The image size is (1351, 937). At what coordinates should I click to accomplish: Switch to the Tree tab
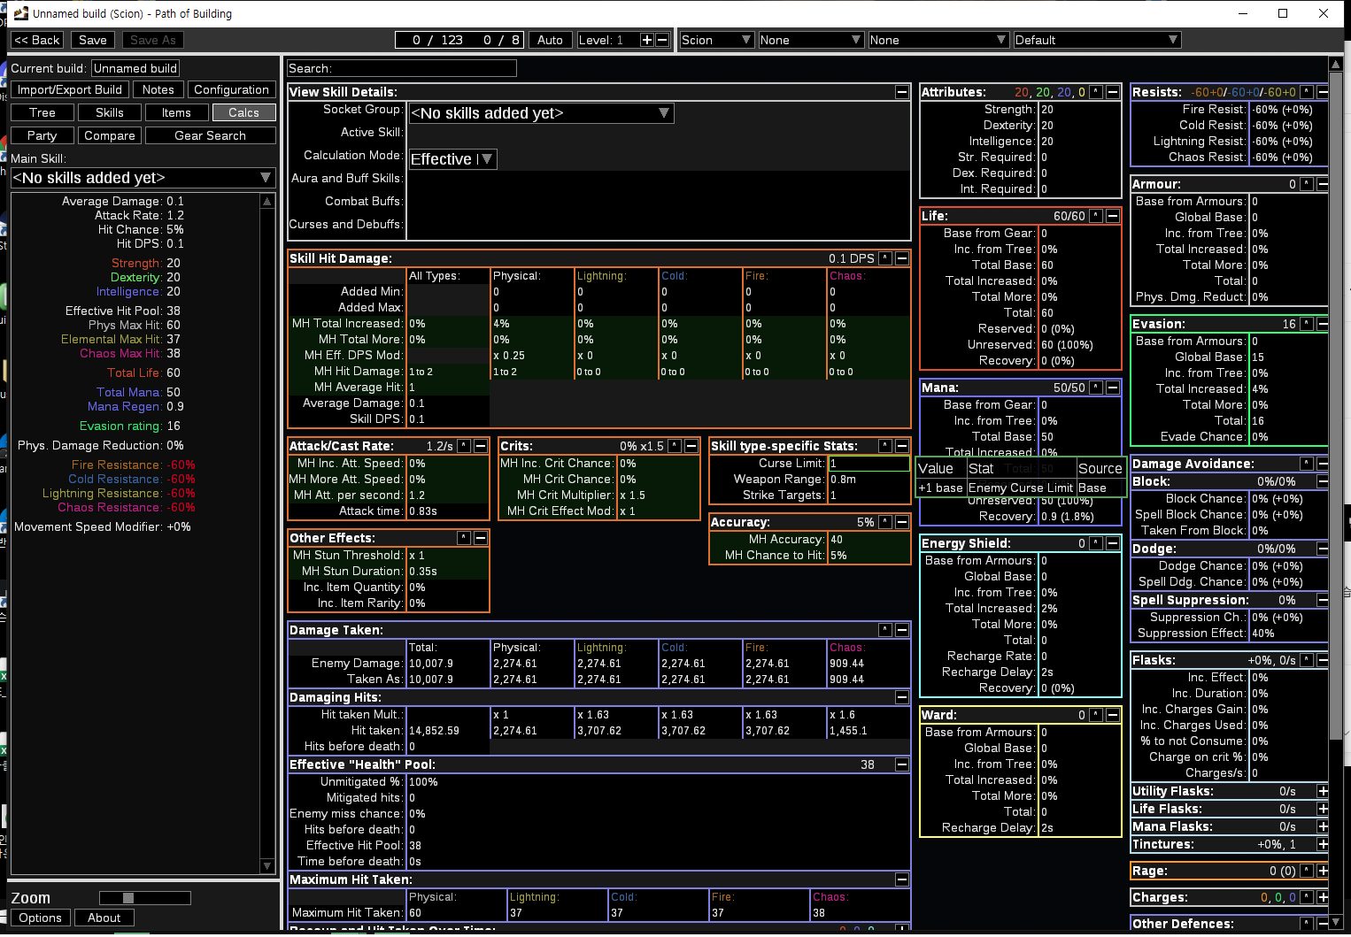tap(42, 112)
